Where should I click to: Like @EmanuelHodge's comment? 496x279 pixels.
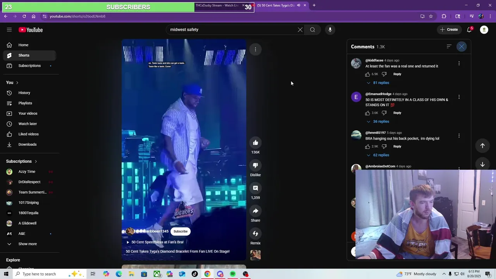367,113
